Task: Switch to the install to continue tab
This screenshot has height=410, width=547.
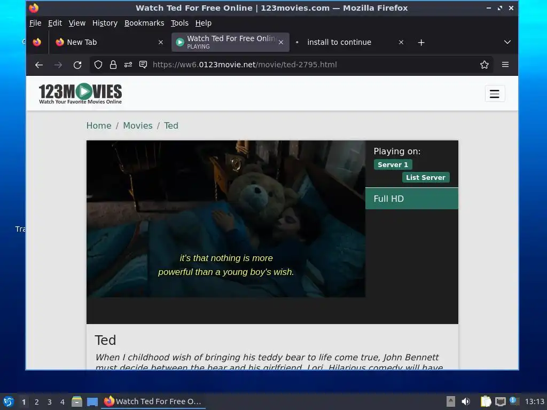Action: (x=349, y=42)
